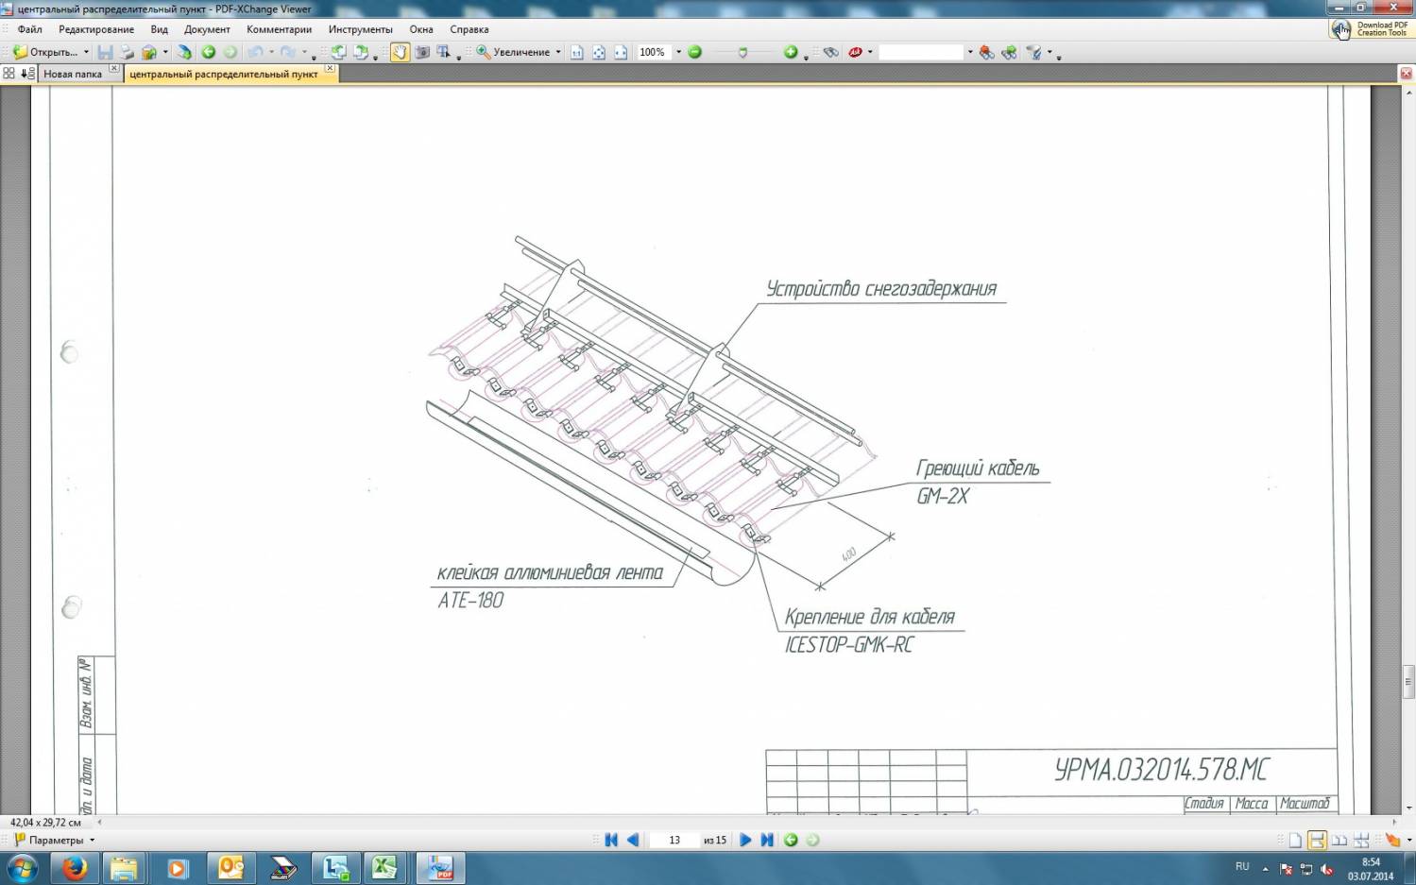Expand the Ask search provider dropdown

[x=870, y=52]
